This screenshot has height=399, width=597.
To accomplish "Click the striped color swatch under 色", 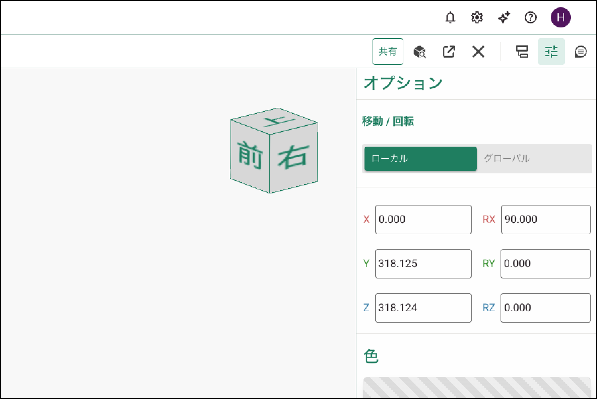I will (x=477, y=388).
